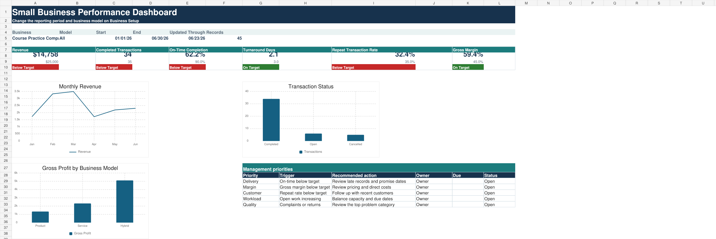Screen dimensions: 716x239
Task: Select 'Review the top problem category' cell
Action: point(374,205)
